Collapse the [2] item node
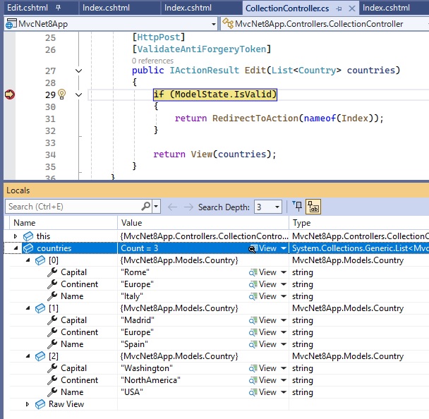Image resolution: width=429 pixels, height=419 pixels. pos(28,356)
